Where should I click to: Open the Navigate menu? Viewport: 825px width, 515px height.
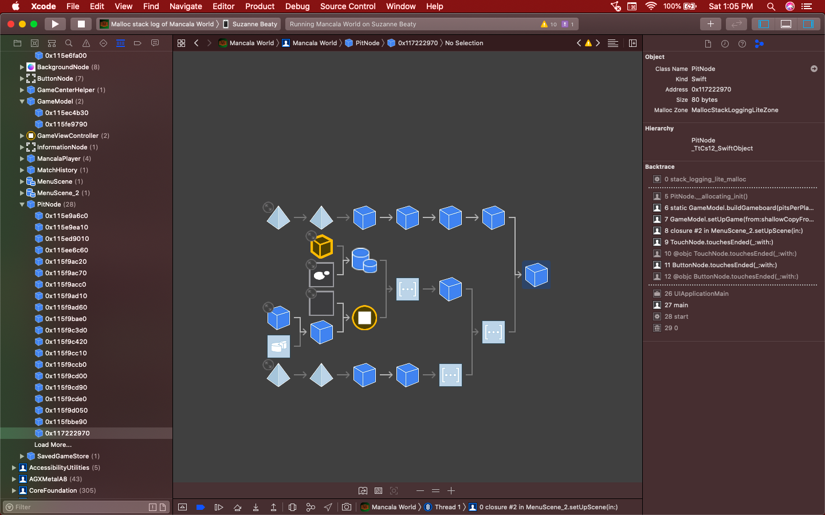(186, 6)
